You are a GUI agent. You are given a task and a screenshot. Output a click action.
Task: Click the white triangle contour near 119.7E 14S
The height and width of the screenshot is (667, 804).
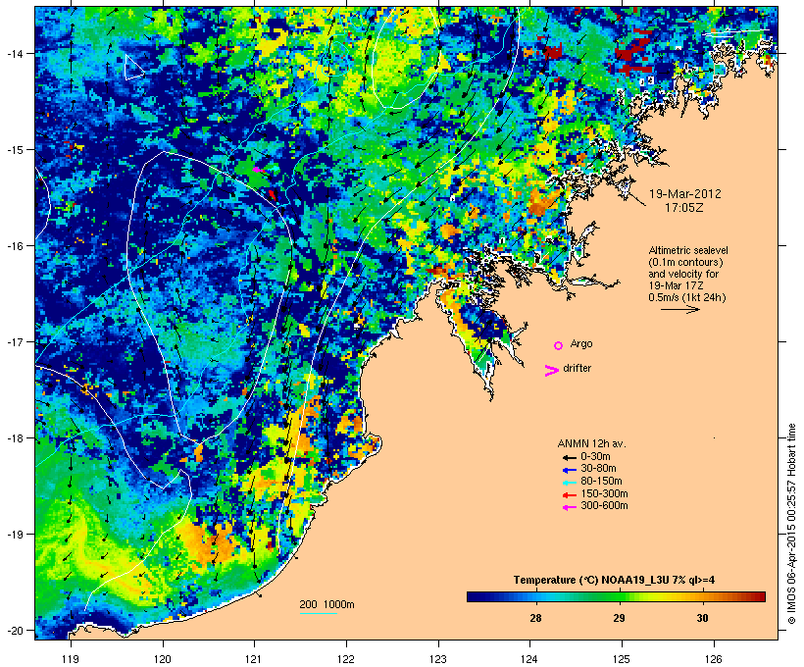133,68
